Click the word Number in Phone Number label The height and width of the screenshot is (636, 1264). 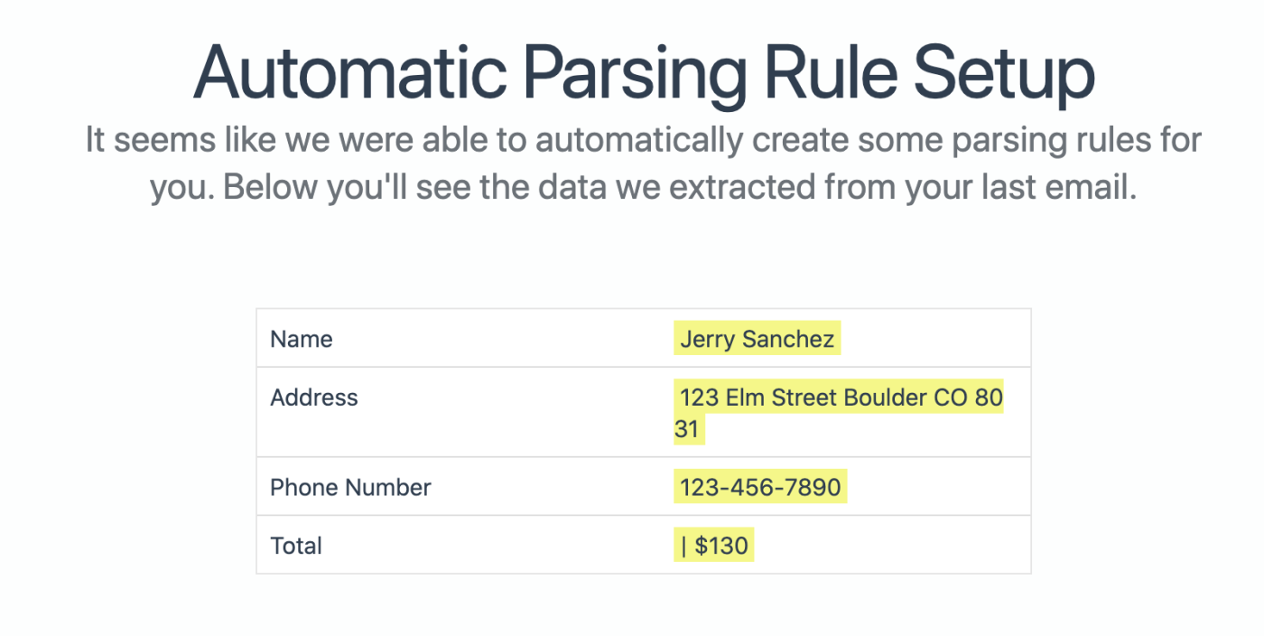point(388,488)
